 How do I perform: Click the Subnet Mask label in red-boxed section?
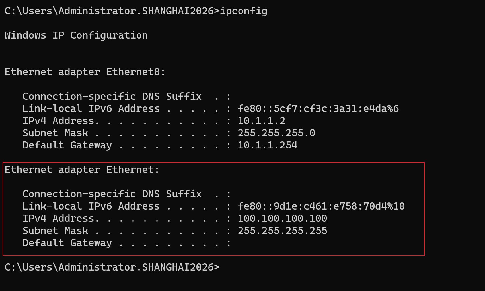[55, 231]
